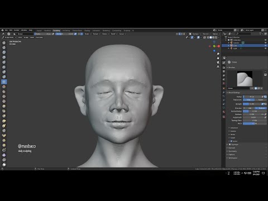The image size is (268, 201).
Task: Set brush Direction to Subtract
Action: 261,108
